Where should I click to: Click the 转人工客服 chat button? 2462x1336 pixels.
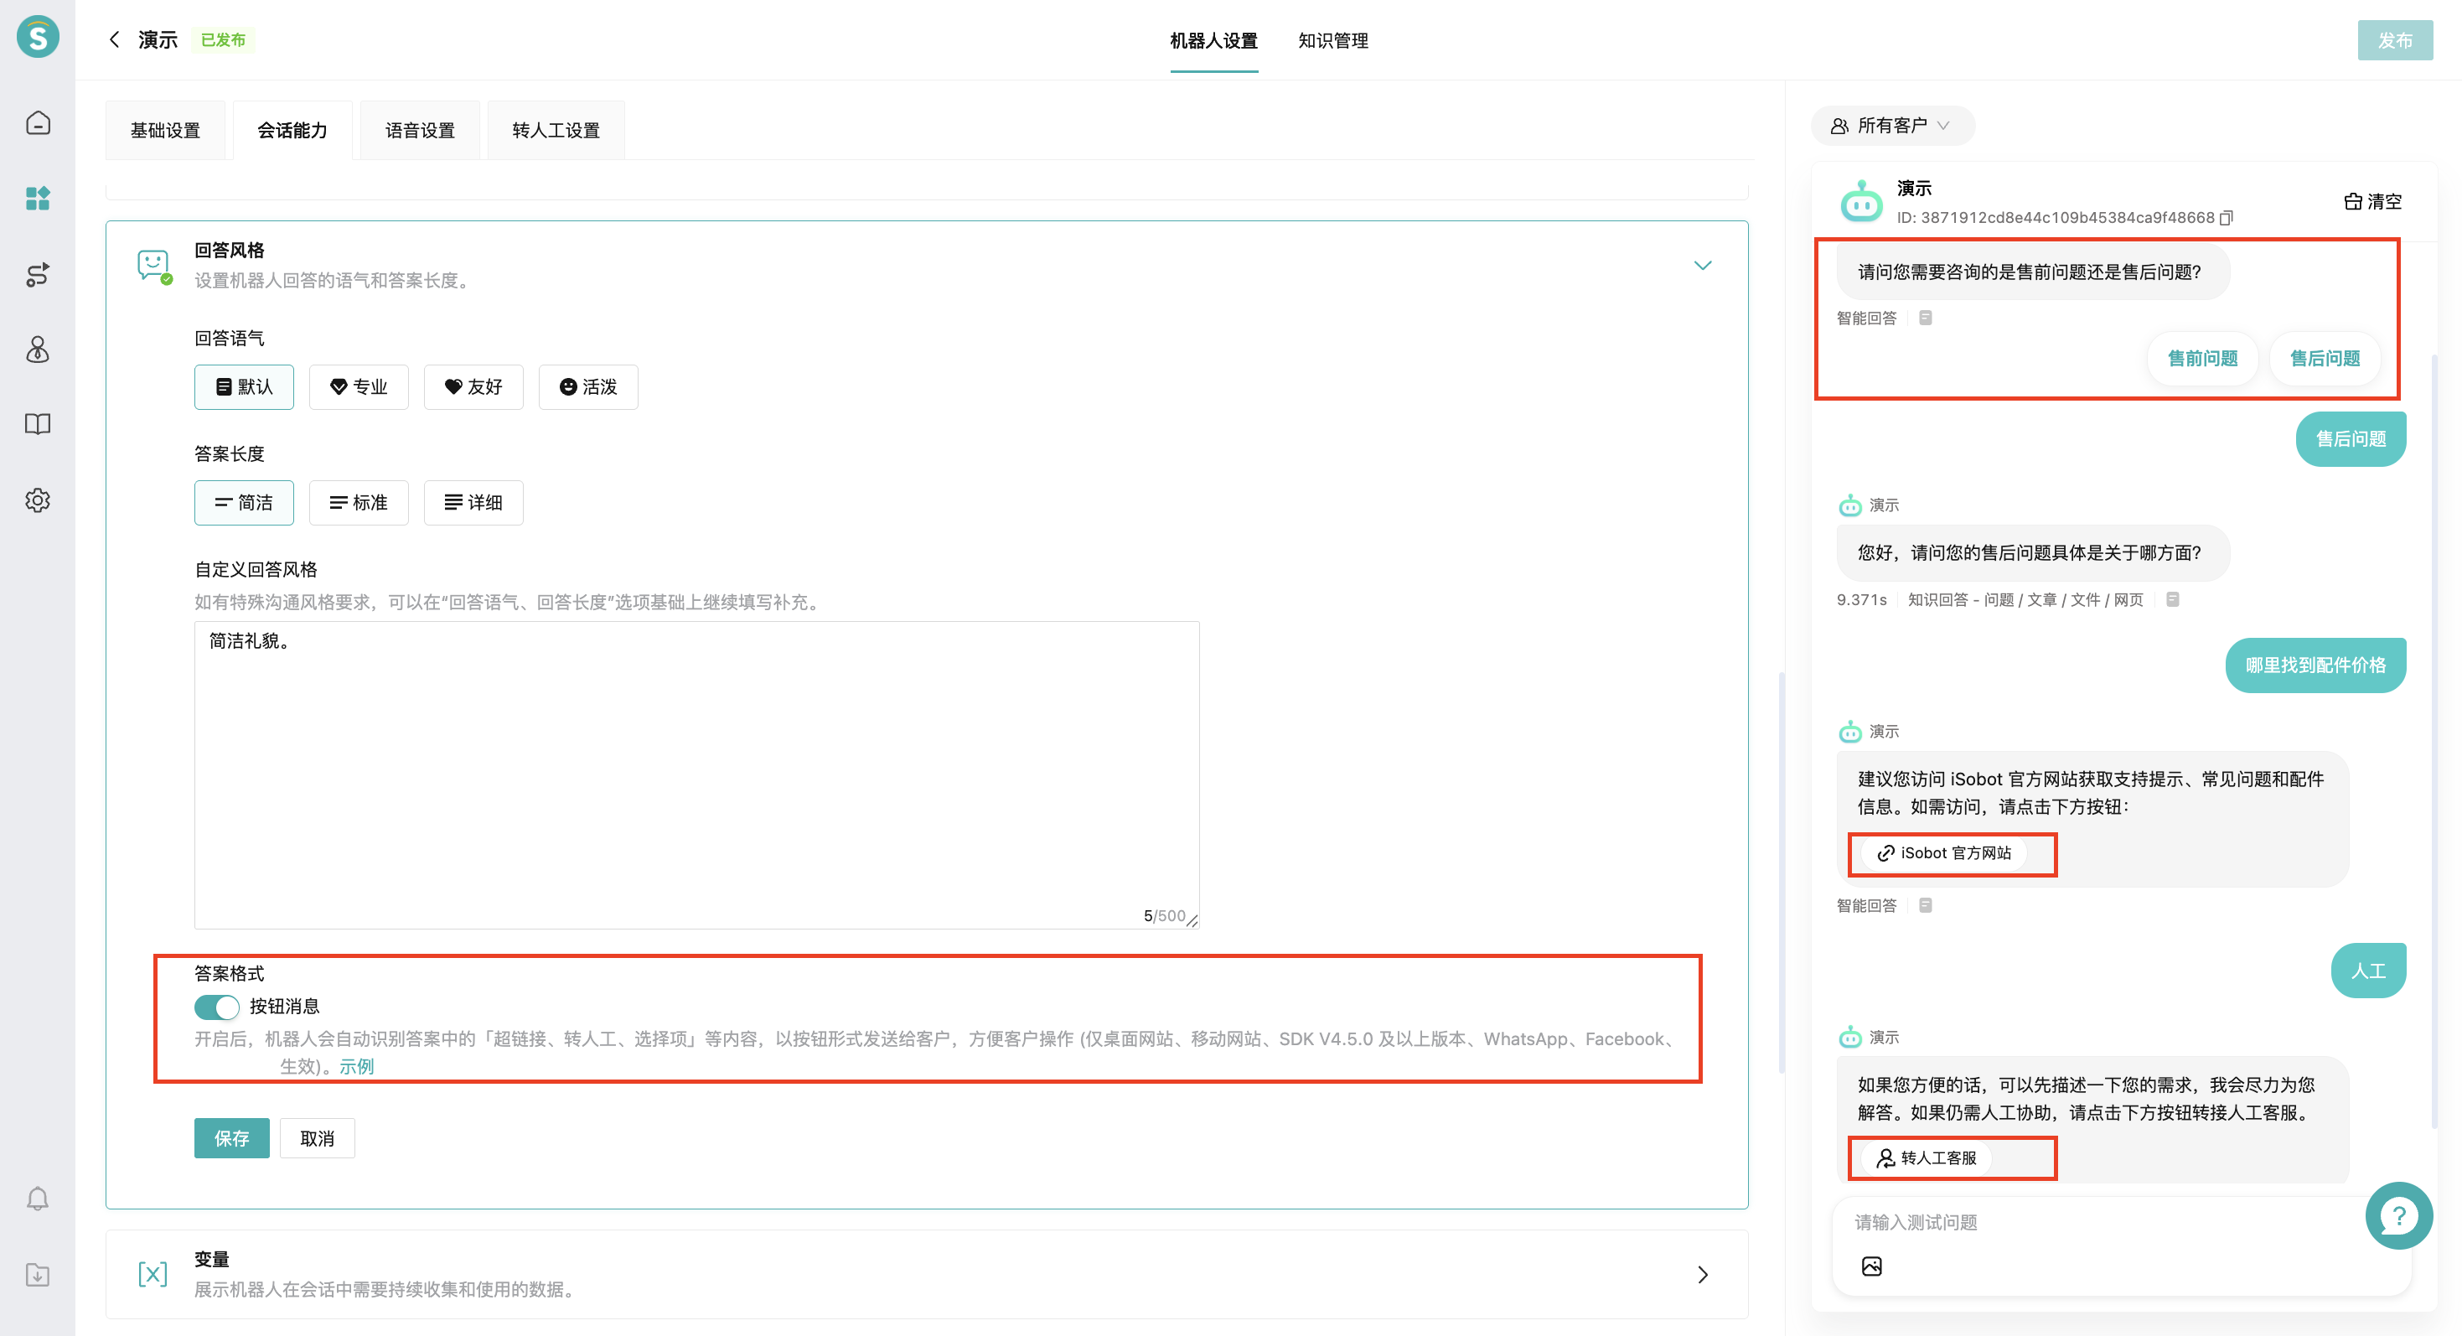coord(1927,1158)
